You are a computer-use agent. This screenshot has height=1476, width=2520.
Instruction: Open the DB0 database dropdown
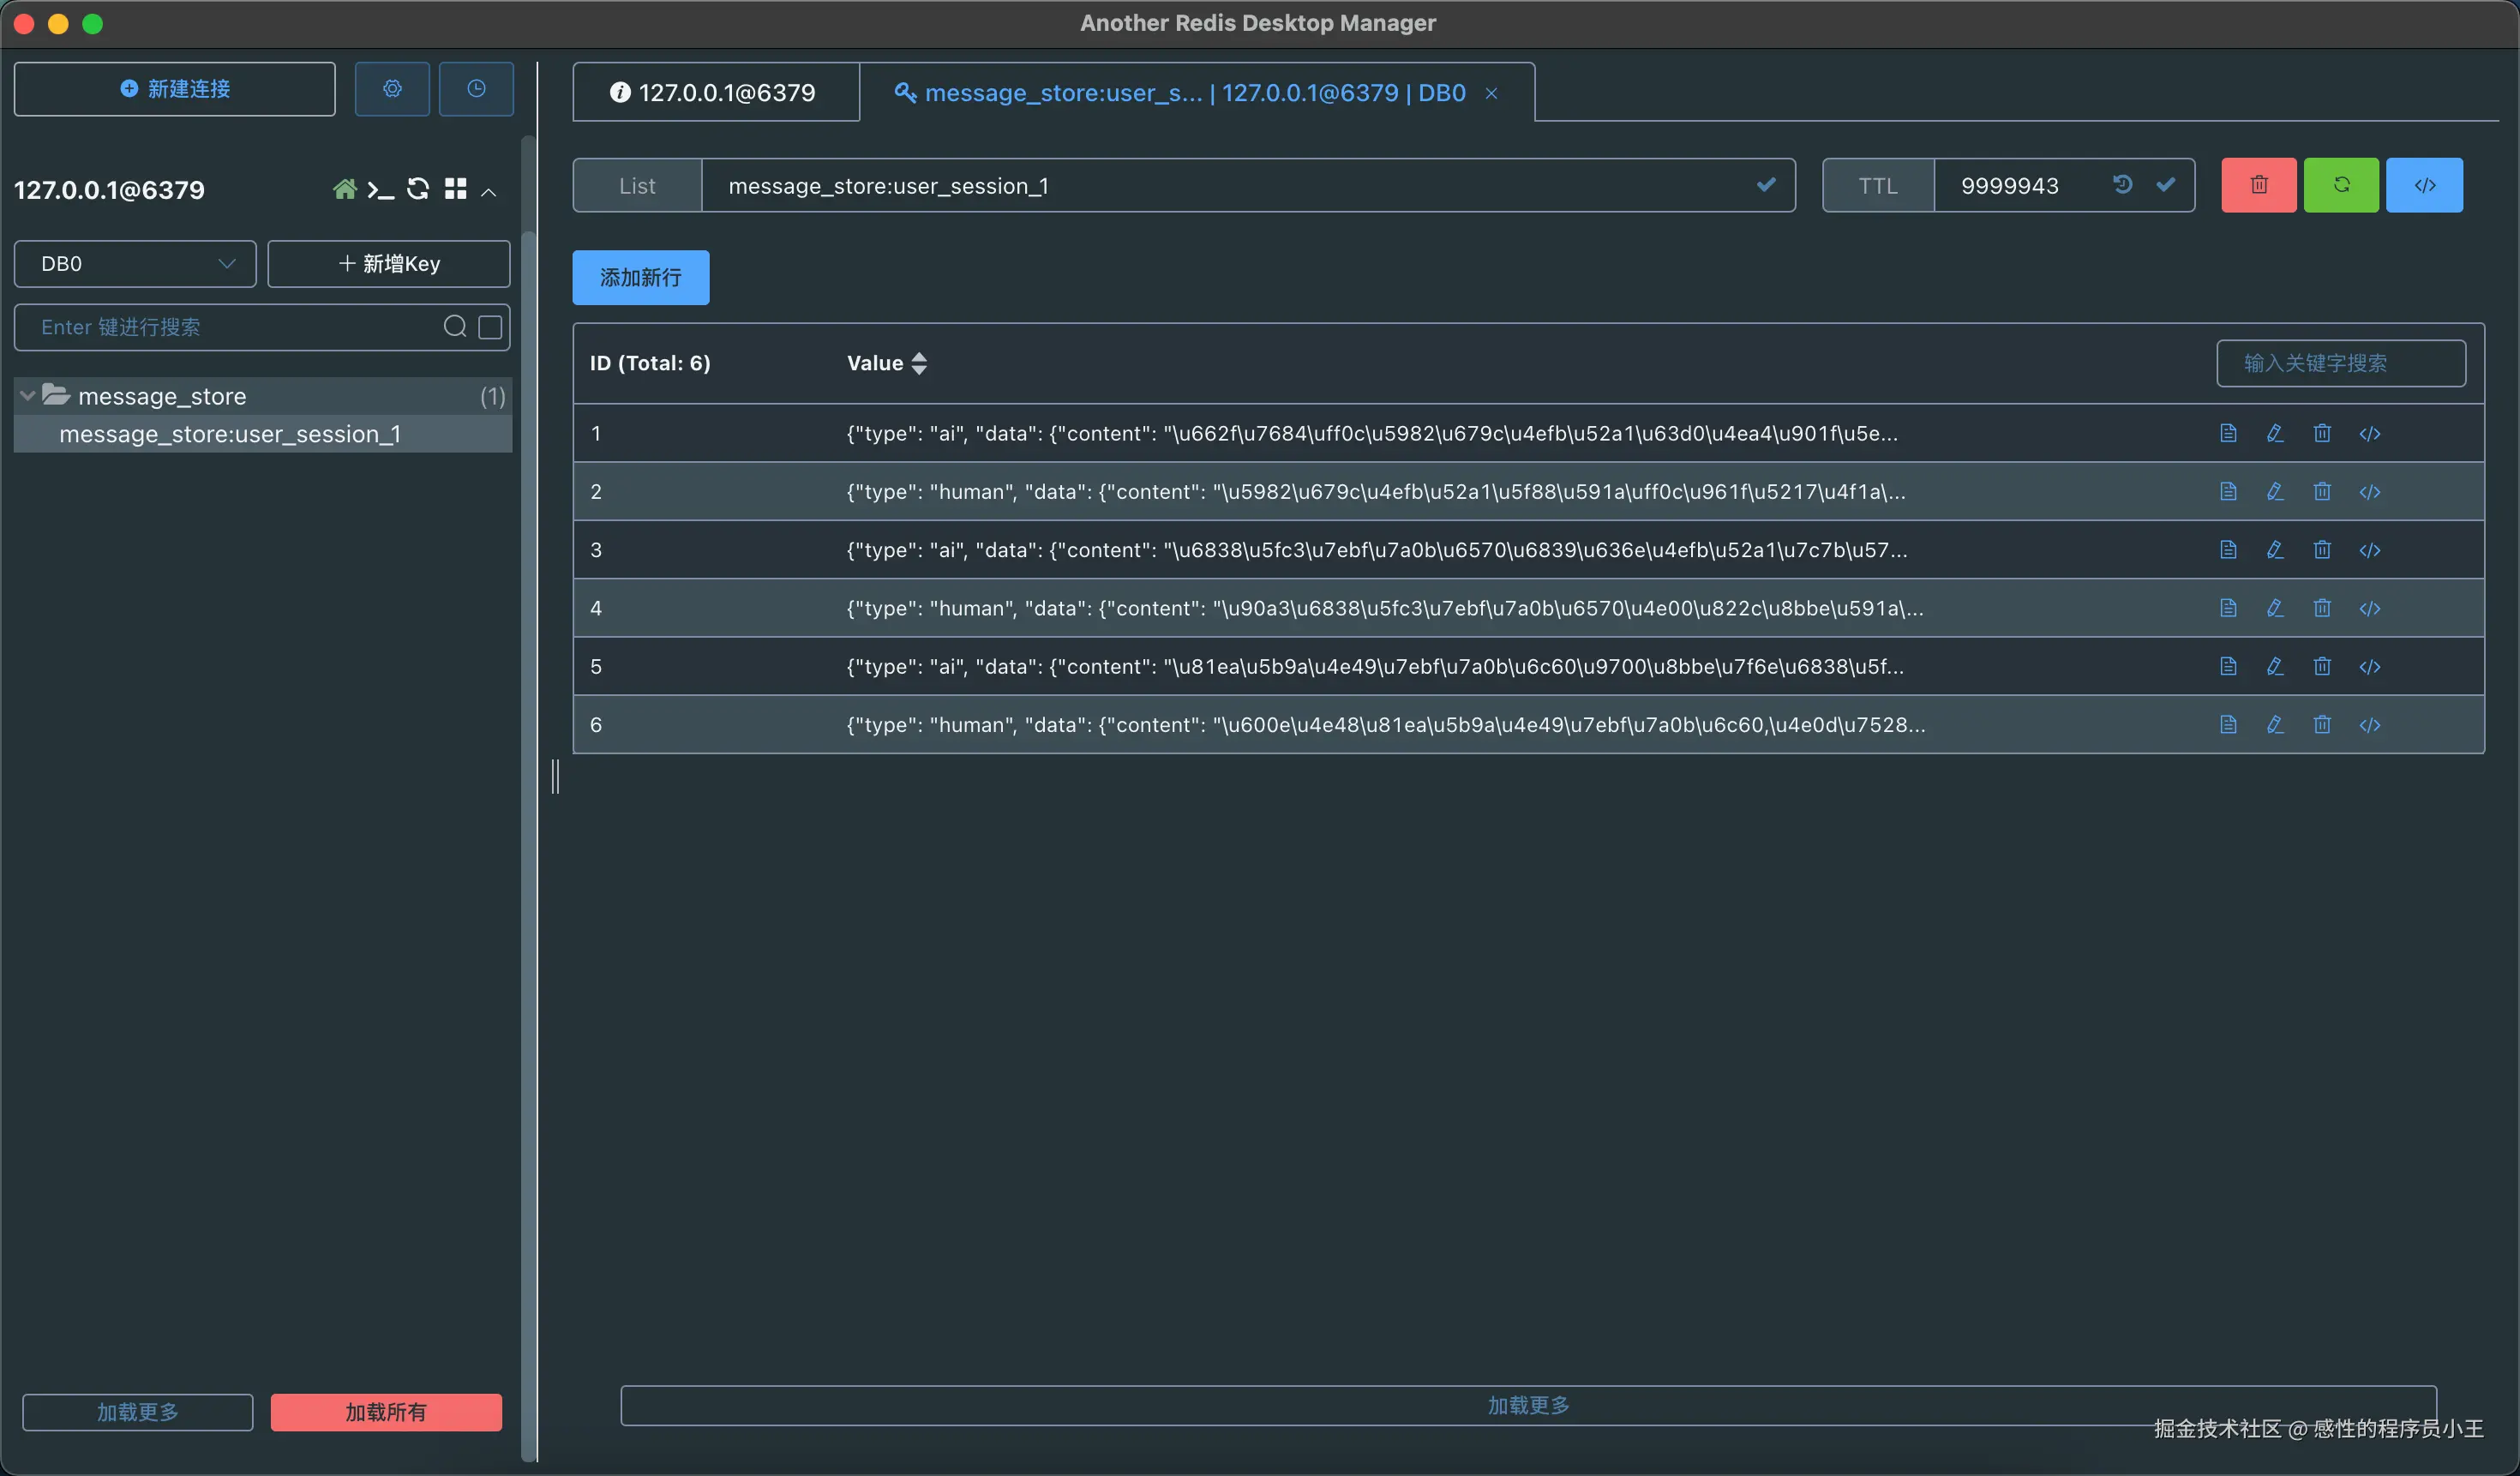click(135, 264)
